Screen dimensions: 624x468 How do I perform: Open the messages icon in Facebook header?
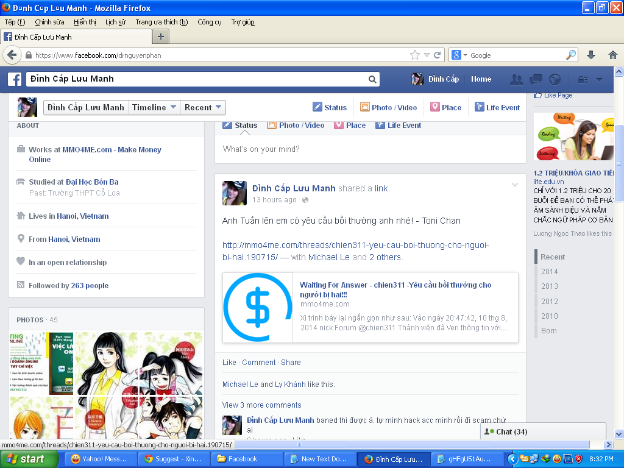click(x=536, y=80)
